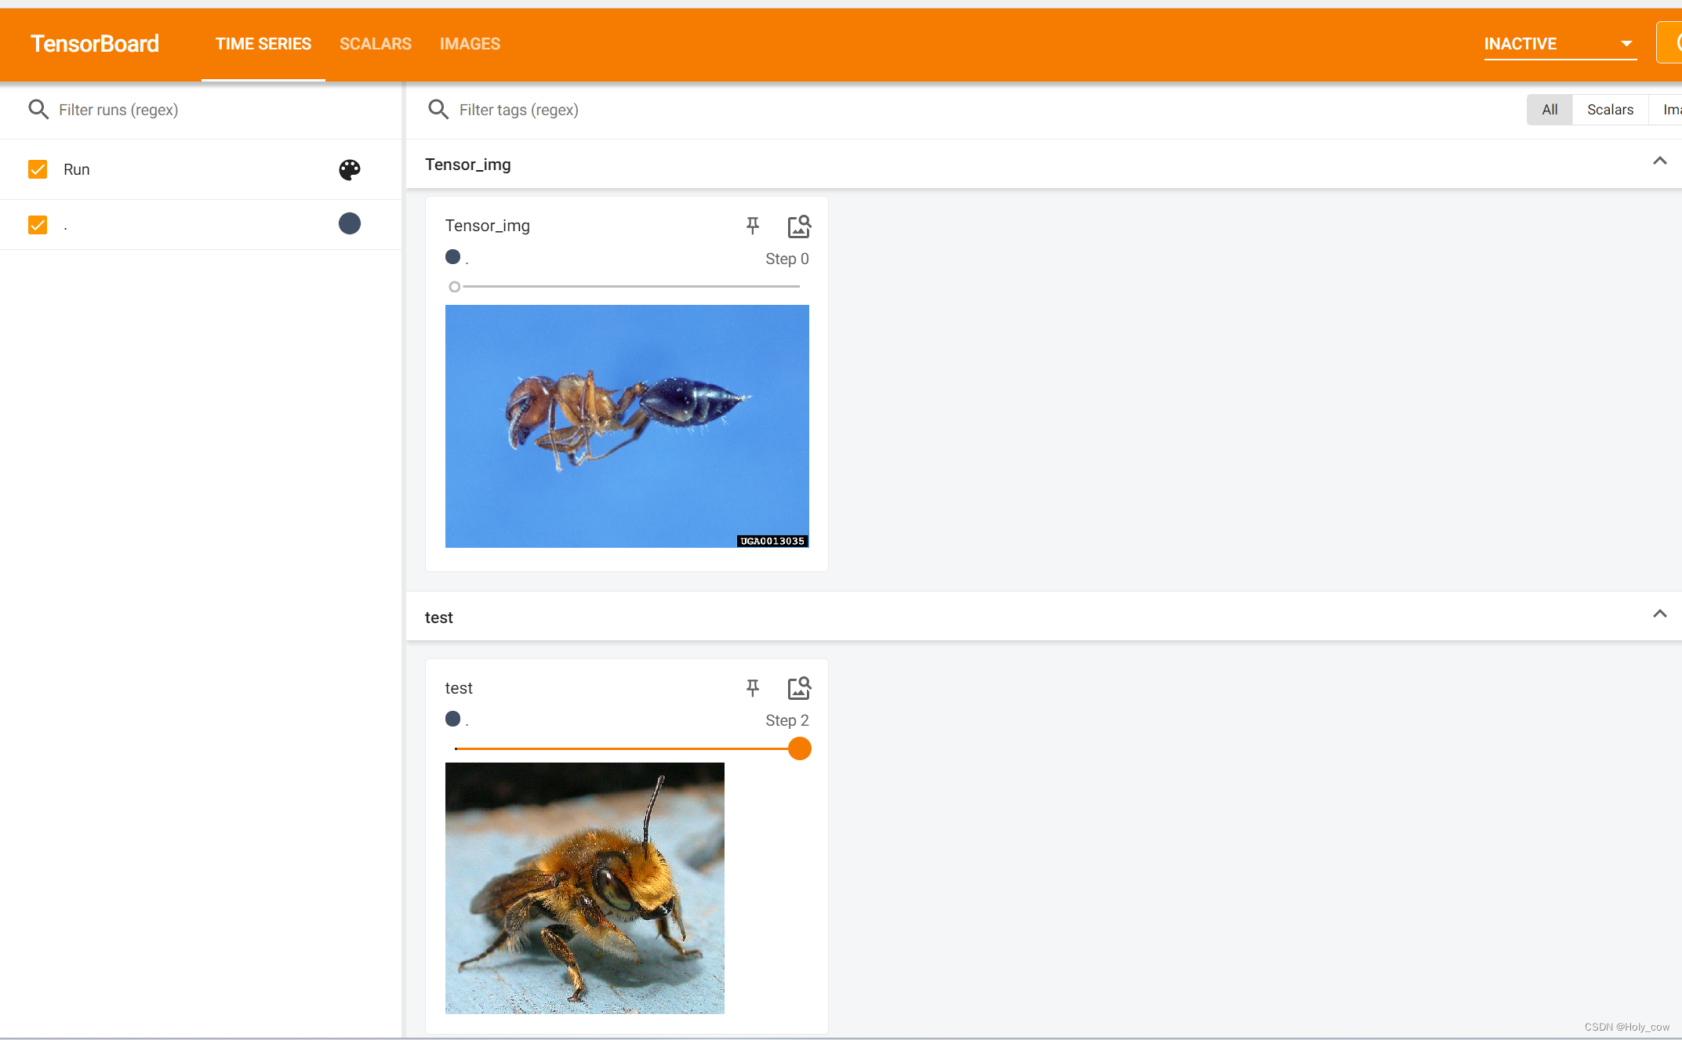This screenshot has height=1040, width=1682.
Task: Open run color palette settings
Action: [349, 169]
